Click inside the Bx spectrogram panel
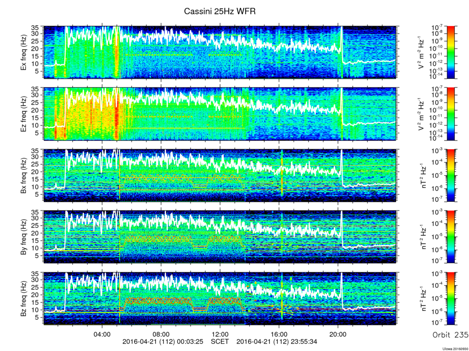 tap(220, 175)
